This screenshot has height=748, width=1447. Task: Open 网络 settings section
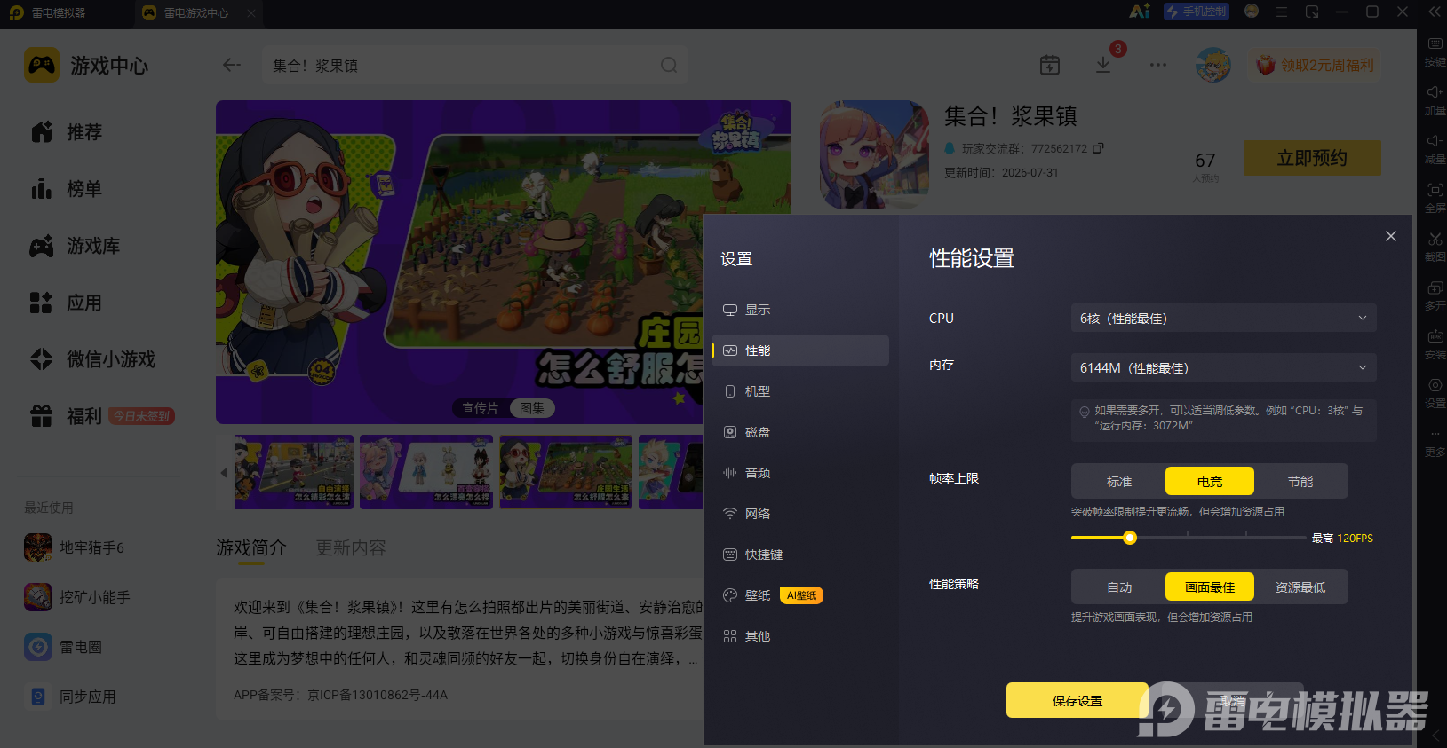(x=800, y=514)
